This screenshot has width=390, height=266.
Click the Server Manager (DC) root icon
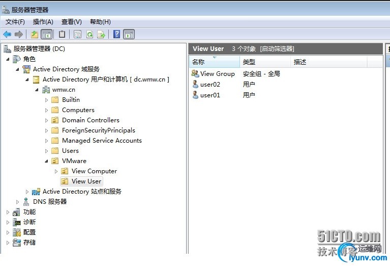tap(7, 48)
